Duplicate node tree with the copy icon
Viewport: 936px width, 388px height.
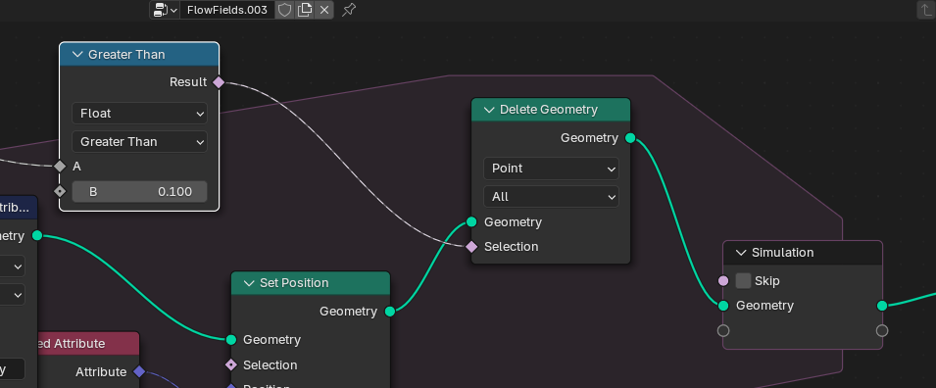[305, 10]
